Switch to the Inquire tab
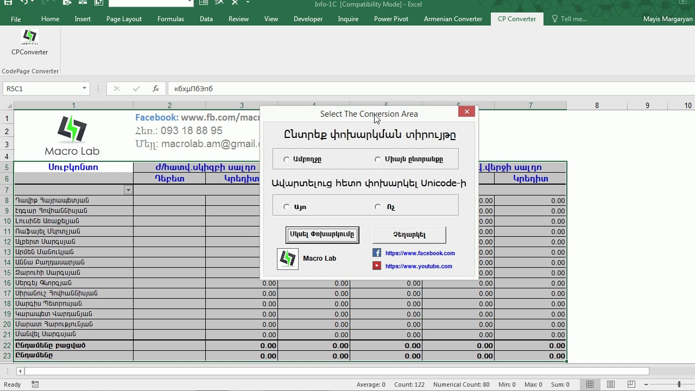The height and width of the screenshot is (391, 695). coord(348,19)
